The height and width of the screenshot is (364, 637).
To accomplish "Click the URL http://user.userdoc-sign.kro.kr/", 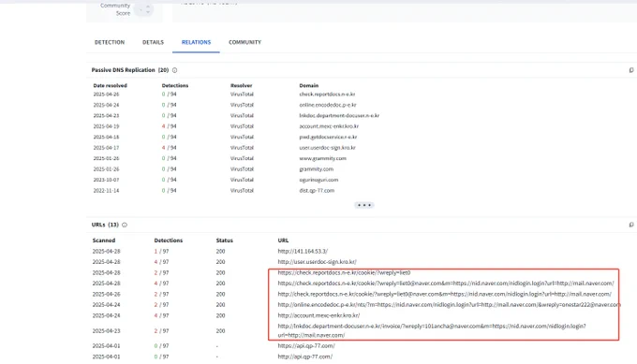I will (318, 262).
